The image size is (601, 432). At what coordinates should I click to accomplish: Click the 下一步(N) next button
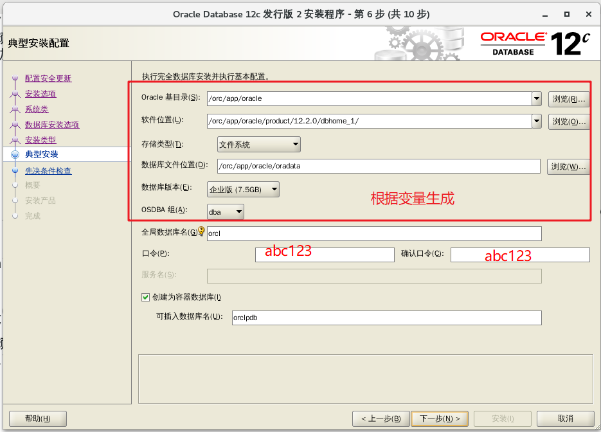tap(440, 419)
